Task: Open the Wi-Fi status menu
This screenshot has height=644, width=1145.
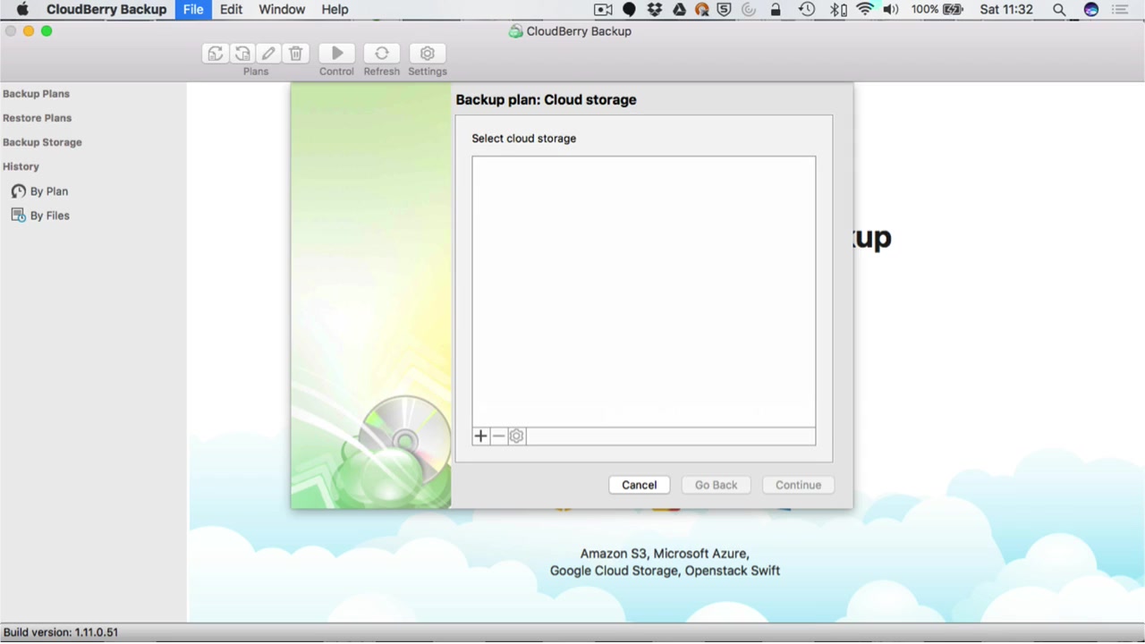Action: 865,10
